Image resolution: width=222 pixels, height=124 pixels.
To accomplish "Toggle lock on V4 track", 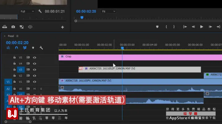I will coord(15,64).
